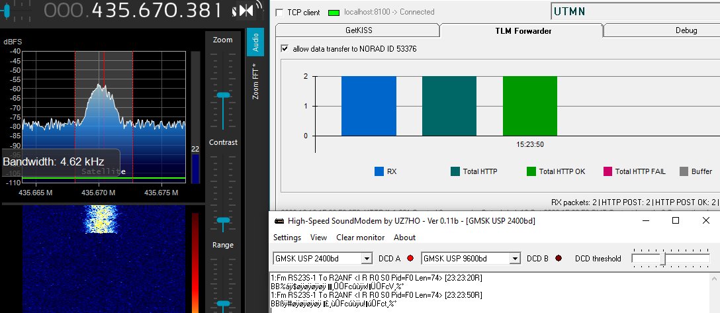This screenshot has height=313, width=720.
Task: Enable the TCP client checkbox
Action: tap(279, 13)
